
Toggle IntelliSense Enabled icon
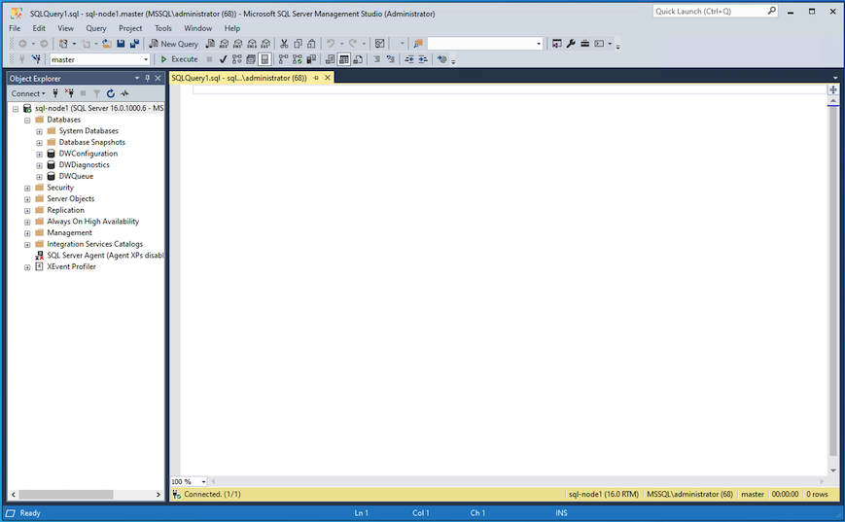264,59
